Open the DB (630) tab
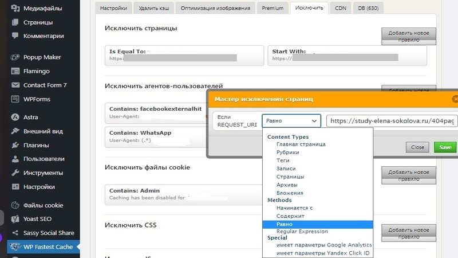Viewport: 458px width, 258px height. tap(368, 8)
